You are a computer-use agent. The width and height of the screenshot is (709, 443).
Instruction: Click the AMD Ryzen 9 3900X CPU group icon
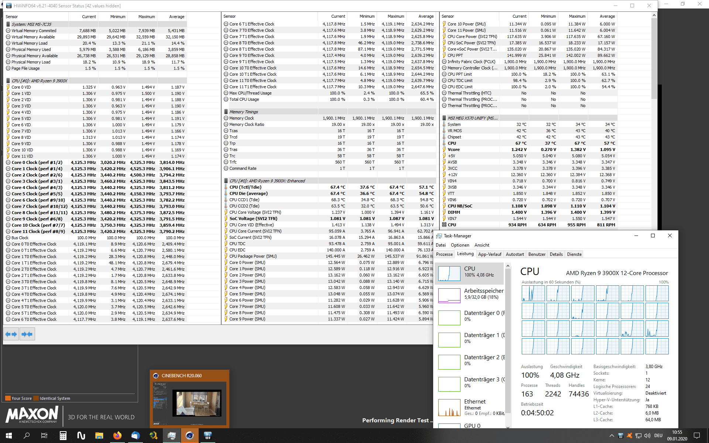8,81
